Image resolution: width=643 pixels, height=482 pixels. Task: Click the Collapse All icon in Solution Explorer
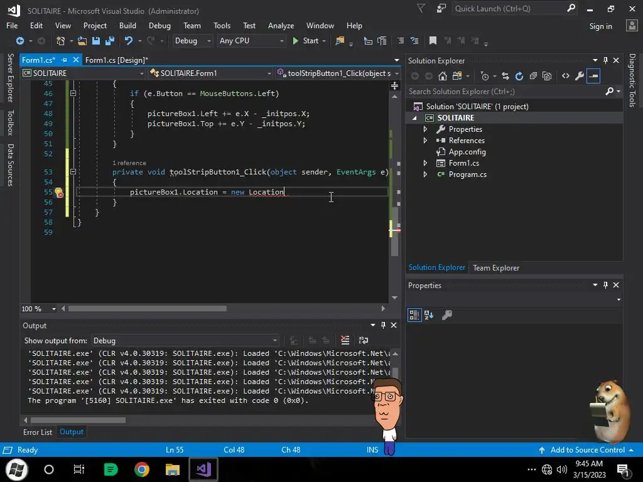[533, 76]
